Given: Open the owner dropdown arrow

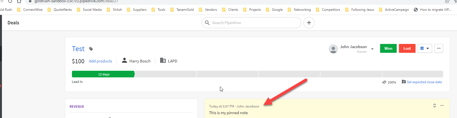Looking at the screenshot, I should pos(372,49).
